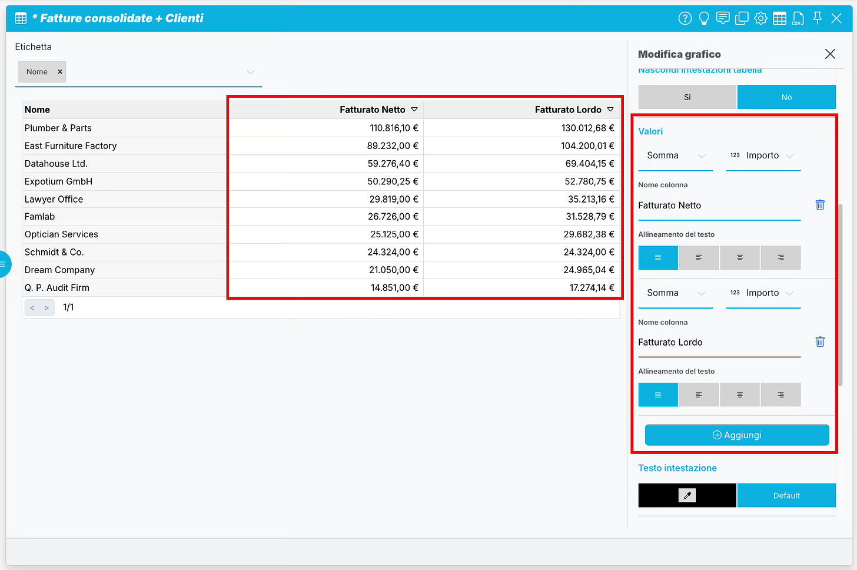857x570 pixels.
Task: Set Fatturato Lordo alignment to left
Action: pyautogui.click(x=699, y=395)
